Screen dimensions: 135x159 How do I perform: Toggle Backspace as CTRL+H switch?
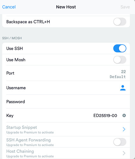point(120,22)
